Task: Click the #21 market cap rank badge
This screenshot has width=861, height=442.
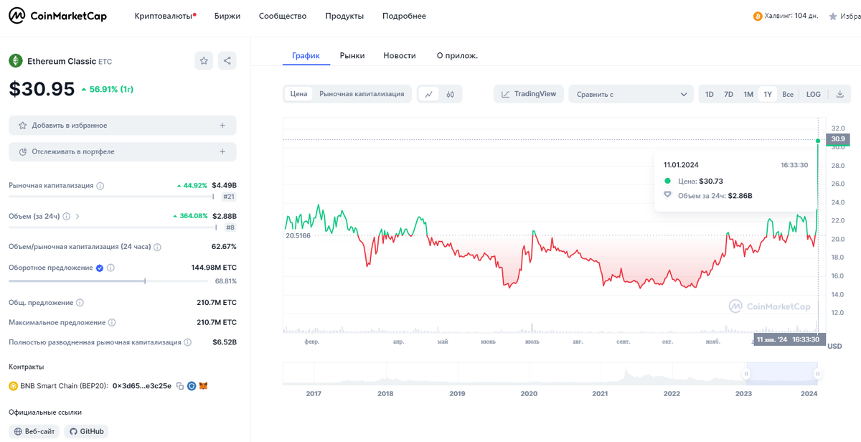Action: [x=229, y=197]
